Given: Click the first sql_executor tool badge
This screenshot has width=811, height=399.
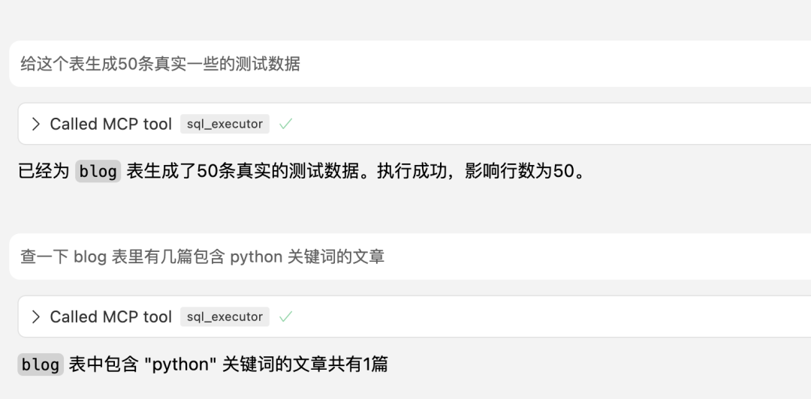Looking at the screenshot, I should coord(225,124).
